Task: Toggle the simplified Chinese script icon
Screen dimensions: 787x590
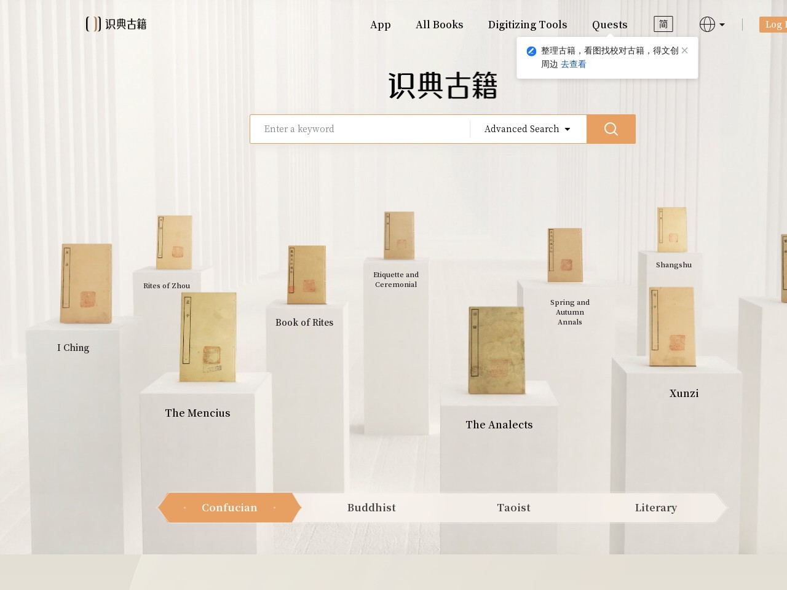Action: click(x=663, y=25)
